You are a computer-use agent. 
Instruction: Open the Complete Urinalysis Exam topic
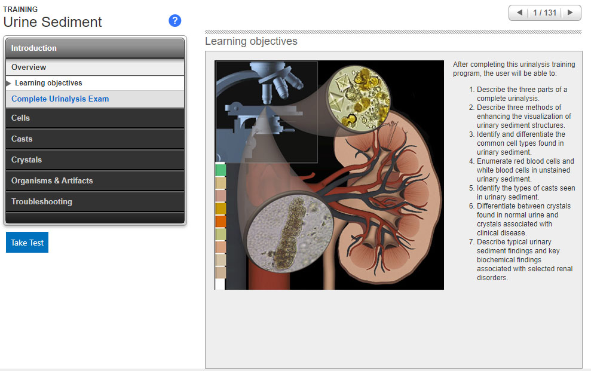pyautogui.click(x=60, y=99)
